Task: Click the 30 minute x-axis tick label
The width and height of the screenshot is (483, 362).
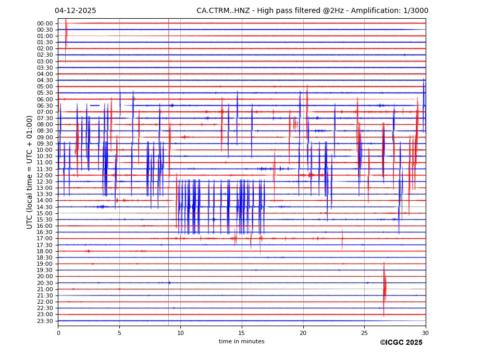Action: point(425,333)
